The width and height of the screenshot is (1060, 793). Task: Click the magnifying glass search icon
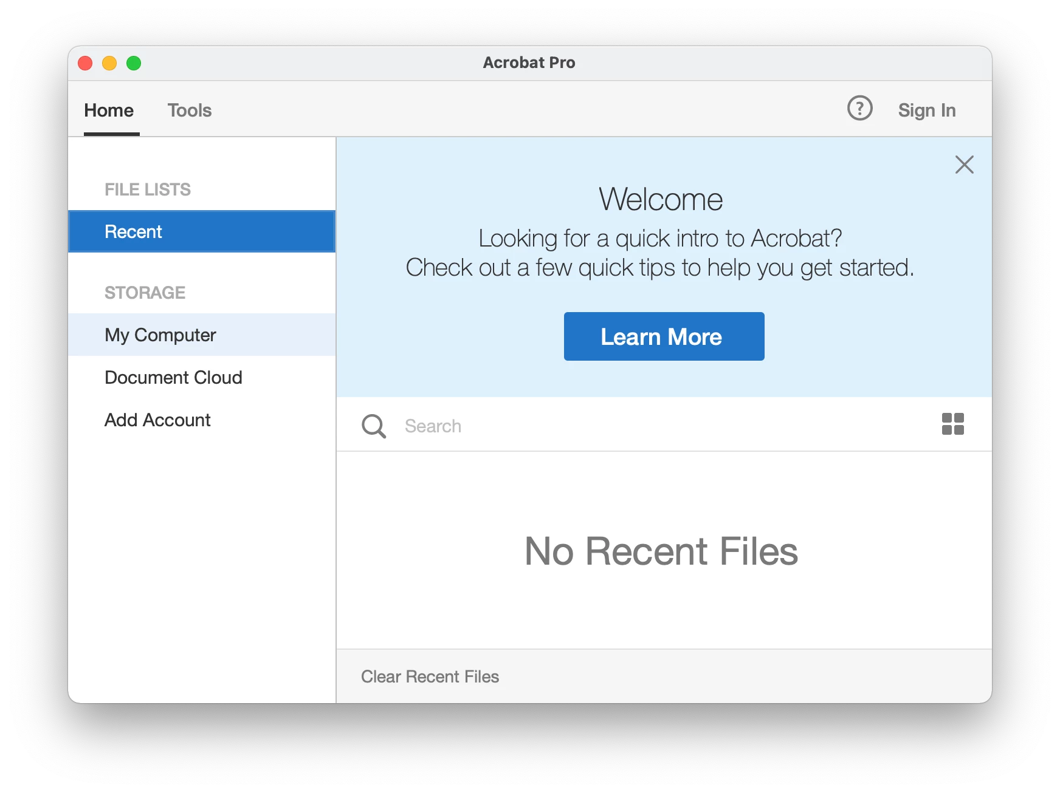pos(374,426)
